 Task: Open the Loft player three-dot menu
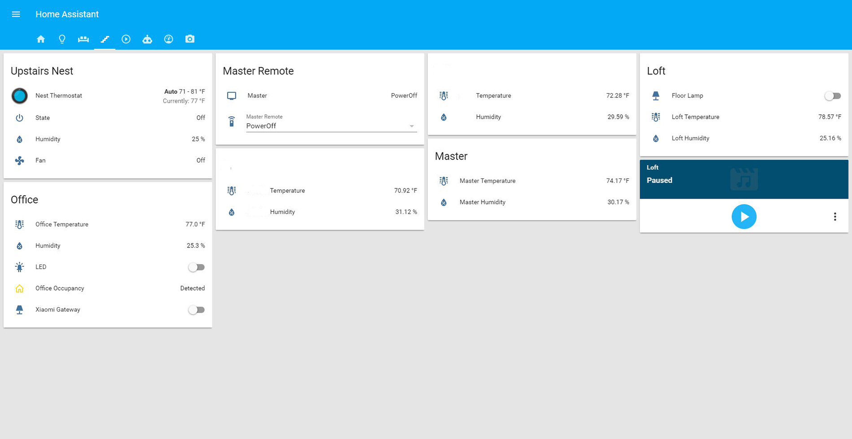click(x=835, y=217)
